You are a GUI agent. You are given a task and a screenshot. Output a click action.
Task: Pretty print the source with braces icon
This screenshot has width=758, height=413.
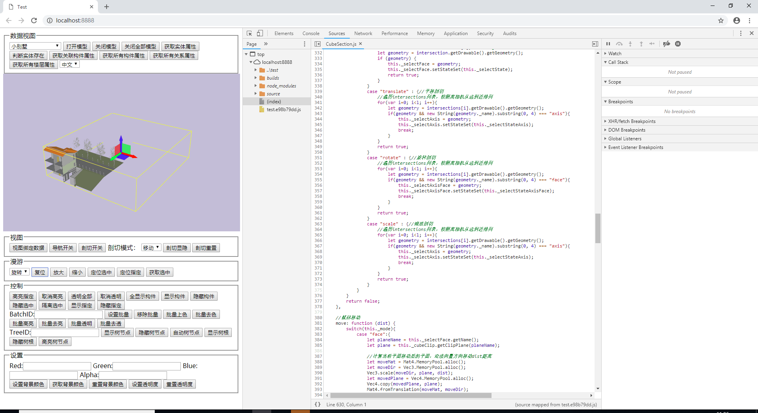click(317, 404)
